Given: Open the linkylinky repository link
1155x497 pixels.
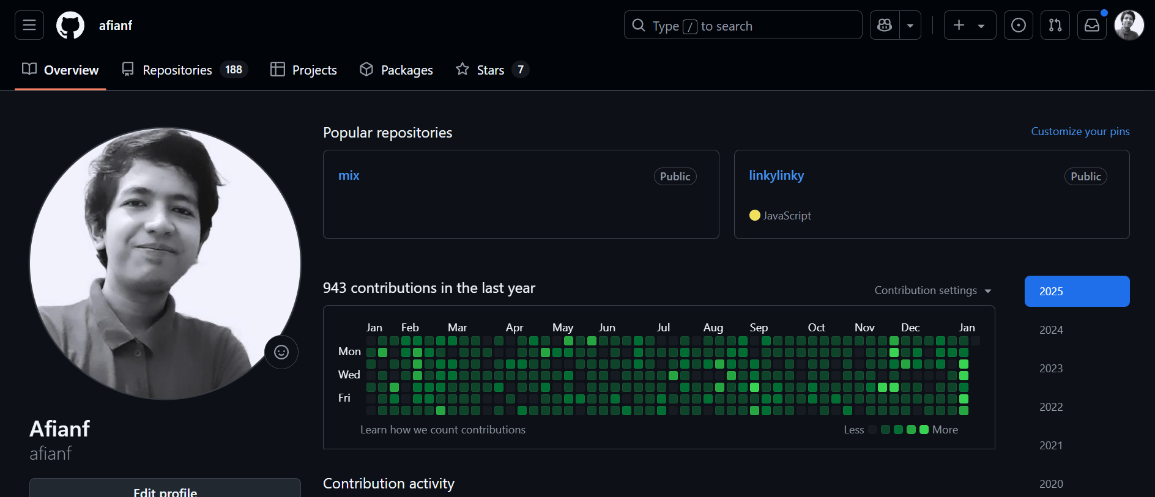Looking at the screenshot, I should coord(776,175).
